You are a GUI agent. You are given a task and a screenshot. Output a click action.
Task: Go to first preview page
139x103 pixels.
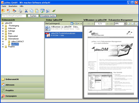coord(88,23)
